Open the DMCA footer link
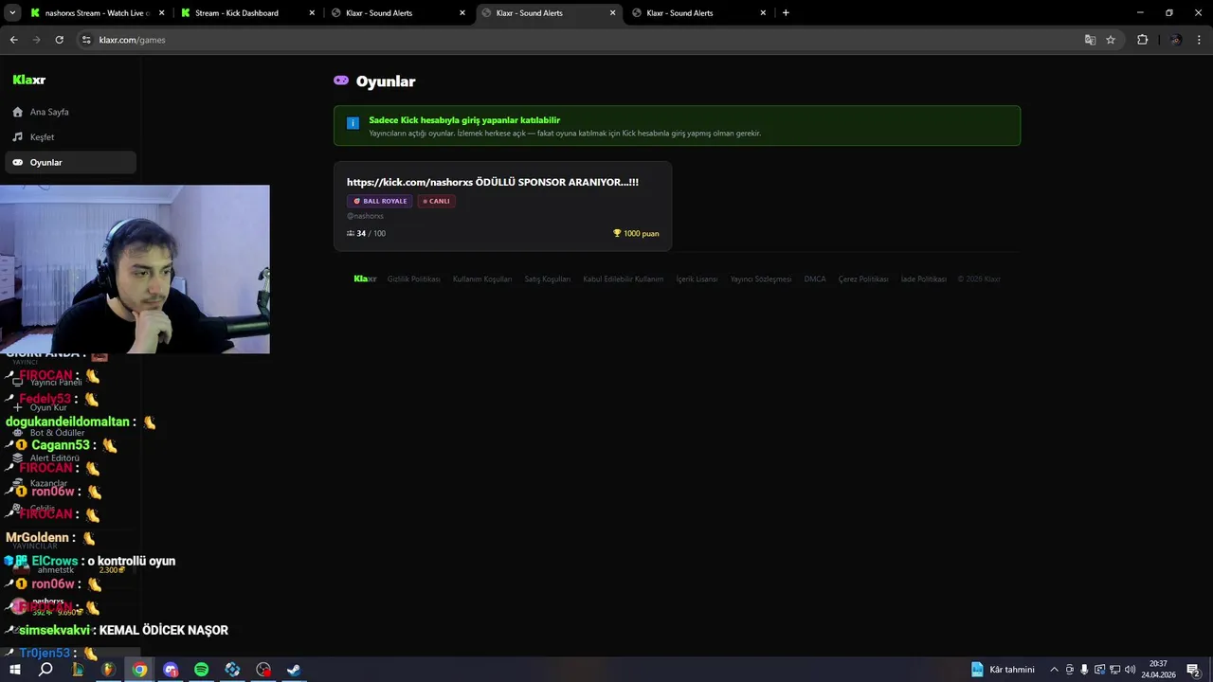 coord(815,279)
